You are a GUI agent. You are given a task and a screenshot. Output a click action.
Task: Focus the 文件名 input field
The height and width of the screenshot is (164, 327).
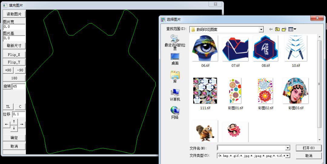[x=251, y=148]
